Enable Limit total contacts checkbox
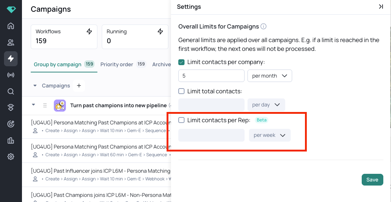This screenshot has height=202, width=391. click(182, 91)
